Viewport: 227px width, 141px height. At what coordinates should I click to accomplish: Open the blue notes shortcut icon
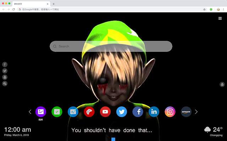(73, 112)
